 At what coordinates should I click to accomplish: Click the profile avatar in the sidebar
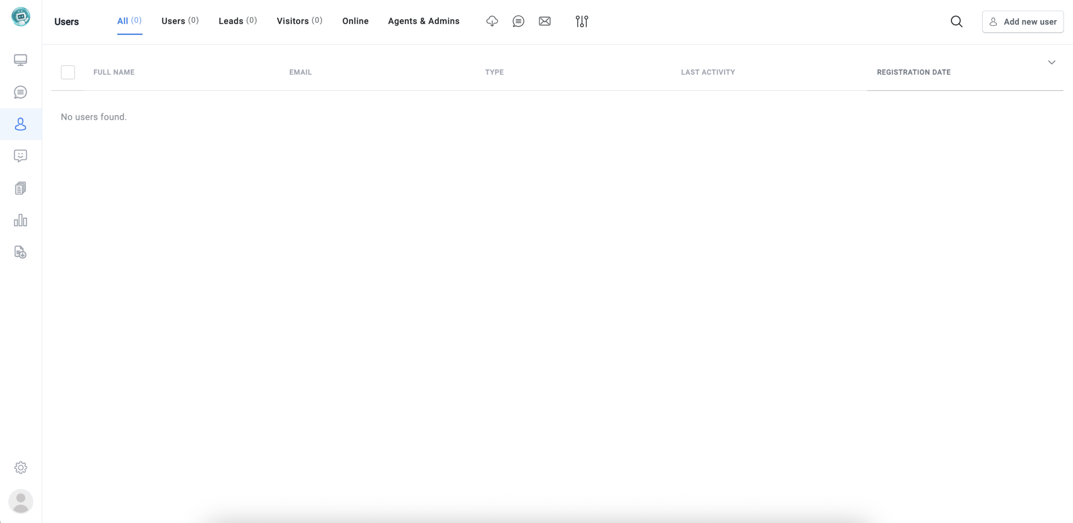pyautogui.click(x=21, y=501)
